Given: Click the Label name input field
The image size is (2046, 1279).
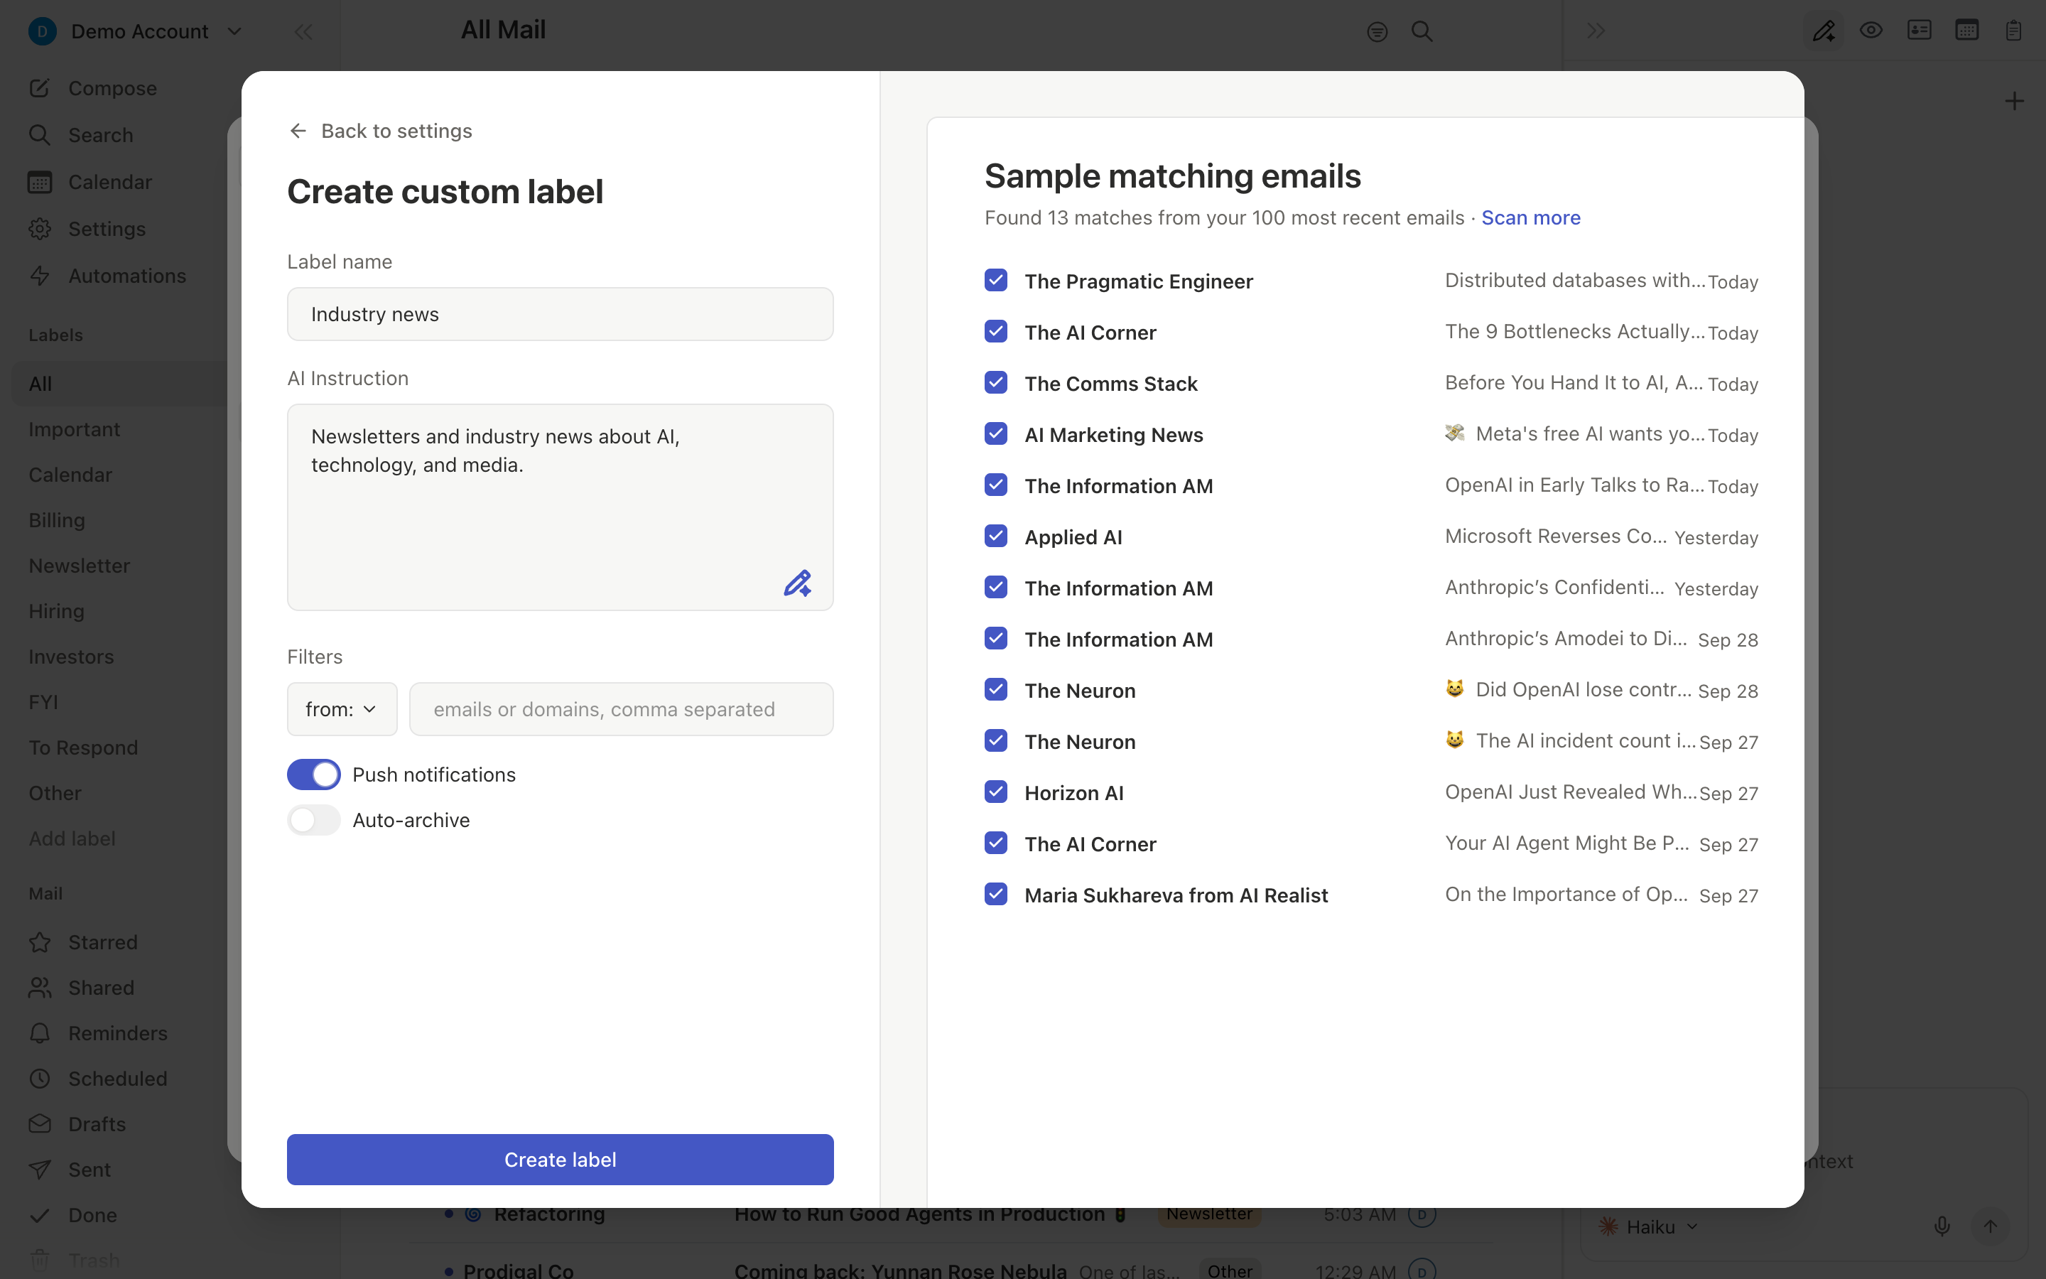Looking at the screenshot, I should [x=560, y=314].
